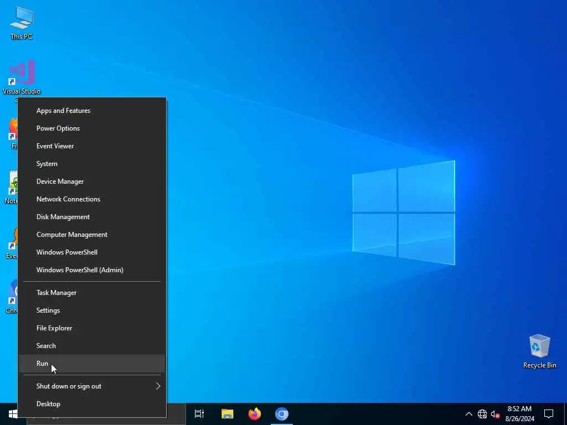This screenshot has width=567, height=425.
Task: Select the Visual Studio desktop shortcut
Action: pos(22,77)
